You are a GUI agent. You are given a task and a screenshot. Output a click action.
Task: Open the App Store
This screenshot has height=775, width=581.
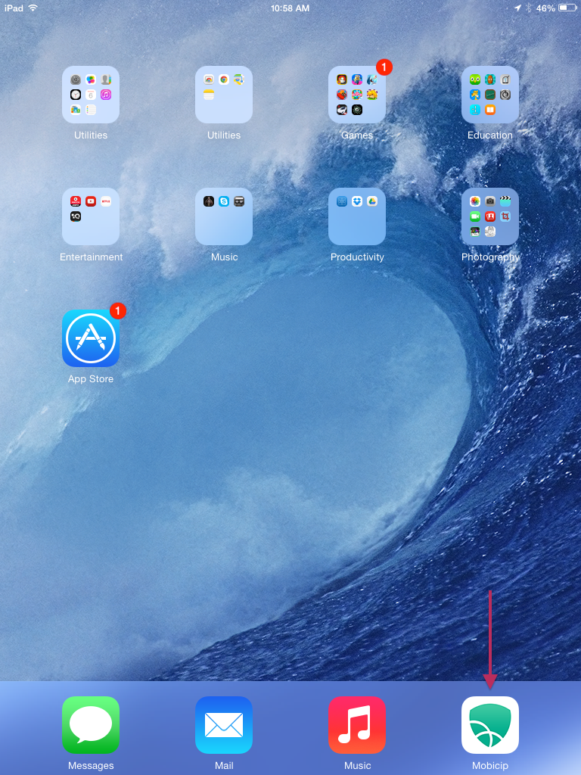[x=91, y=338]
